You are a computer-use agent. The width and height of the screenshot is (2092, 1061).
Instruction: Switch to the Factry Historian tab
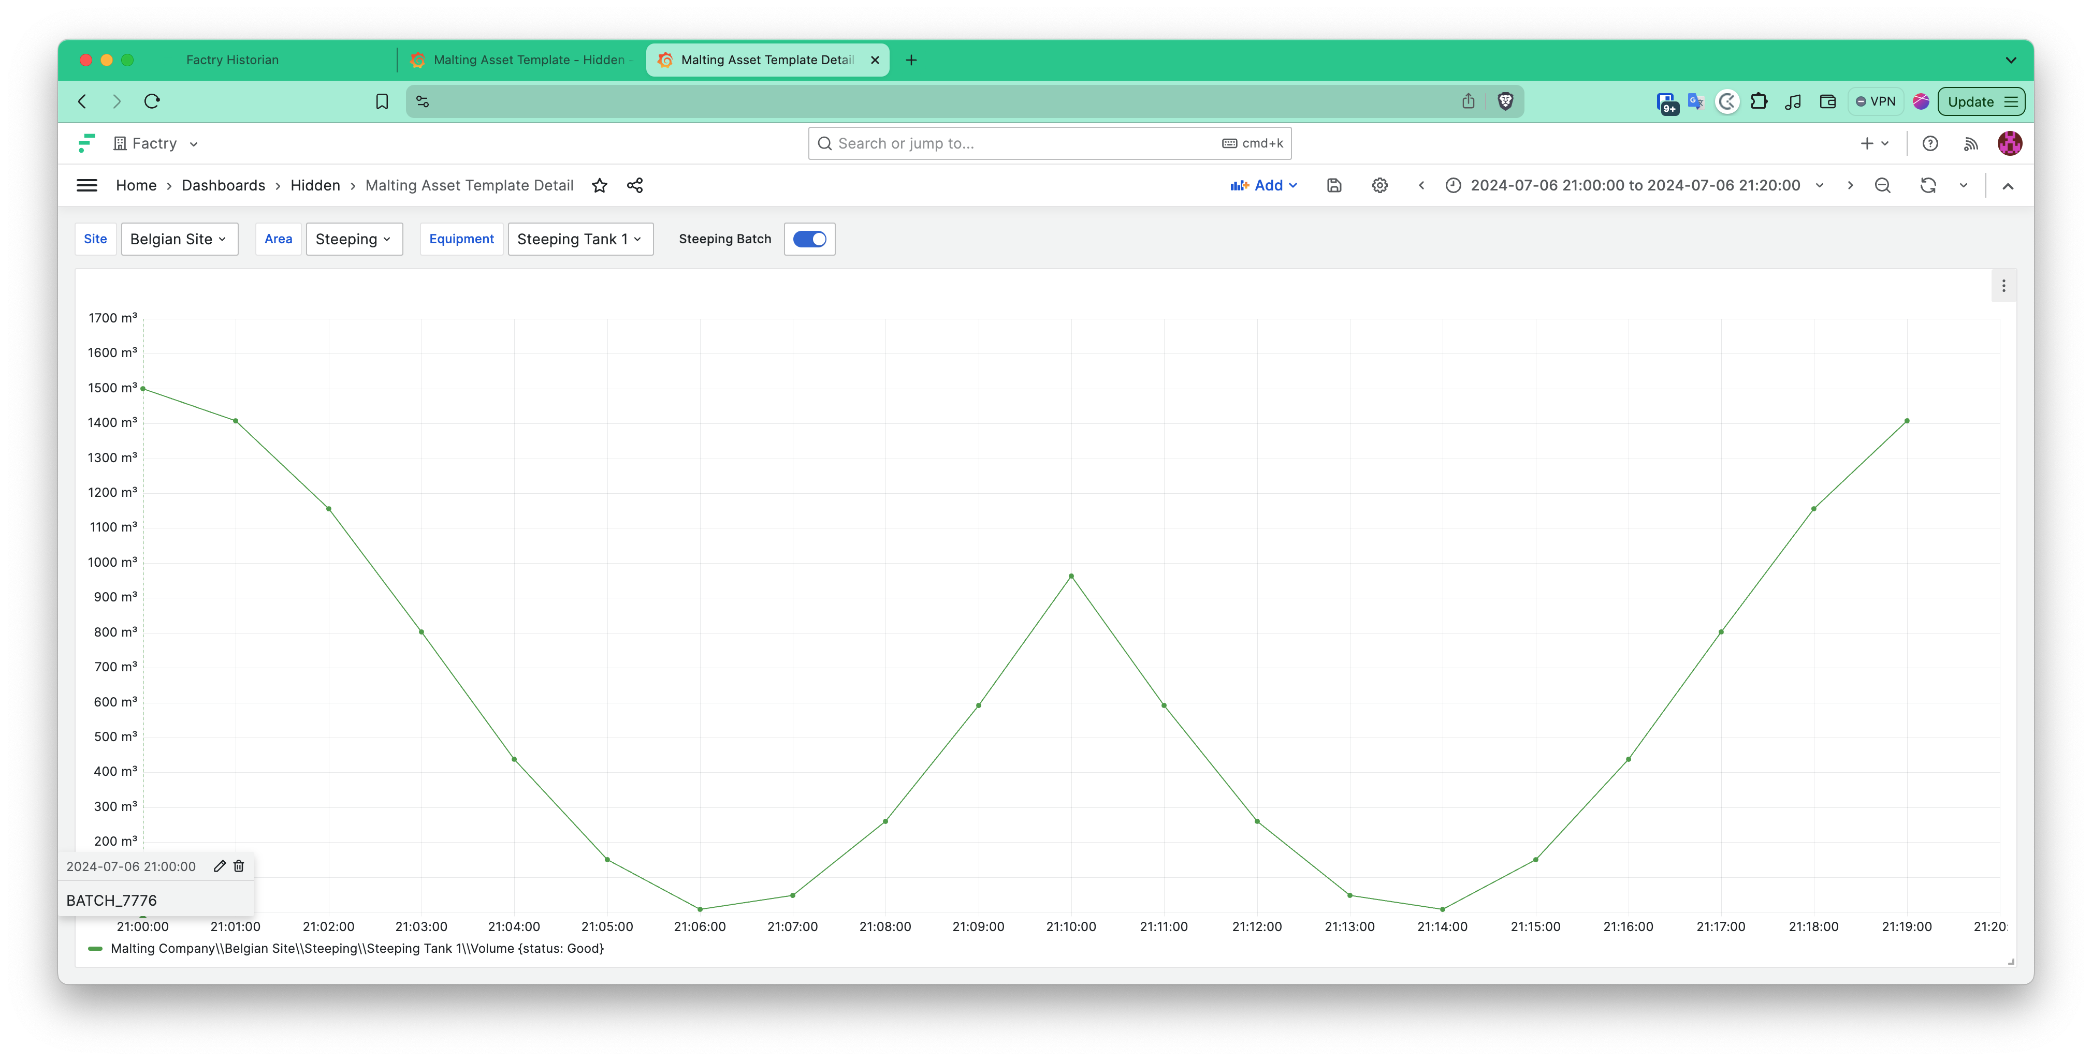pos(233,60)
